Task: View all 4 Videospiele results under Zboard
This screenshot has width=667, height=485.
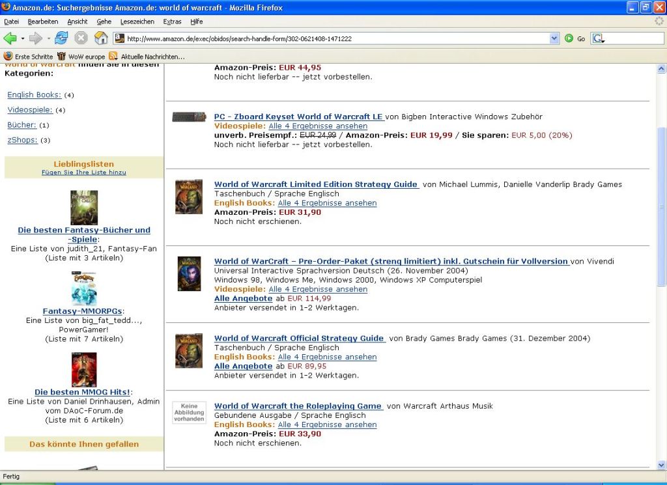Action: [x=318, y=126]
